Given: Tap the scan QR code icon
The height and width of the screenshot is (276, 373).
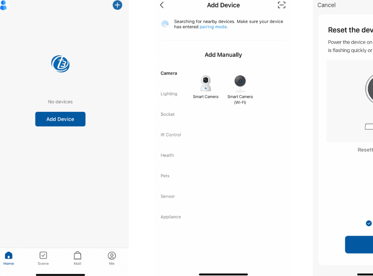Looking at the screenshot, I should [282, 5].
